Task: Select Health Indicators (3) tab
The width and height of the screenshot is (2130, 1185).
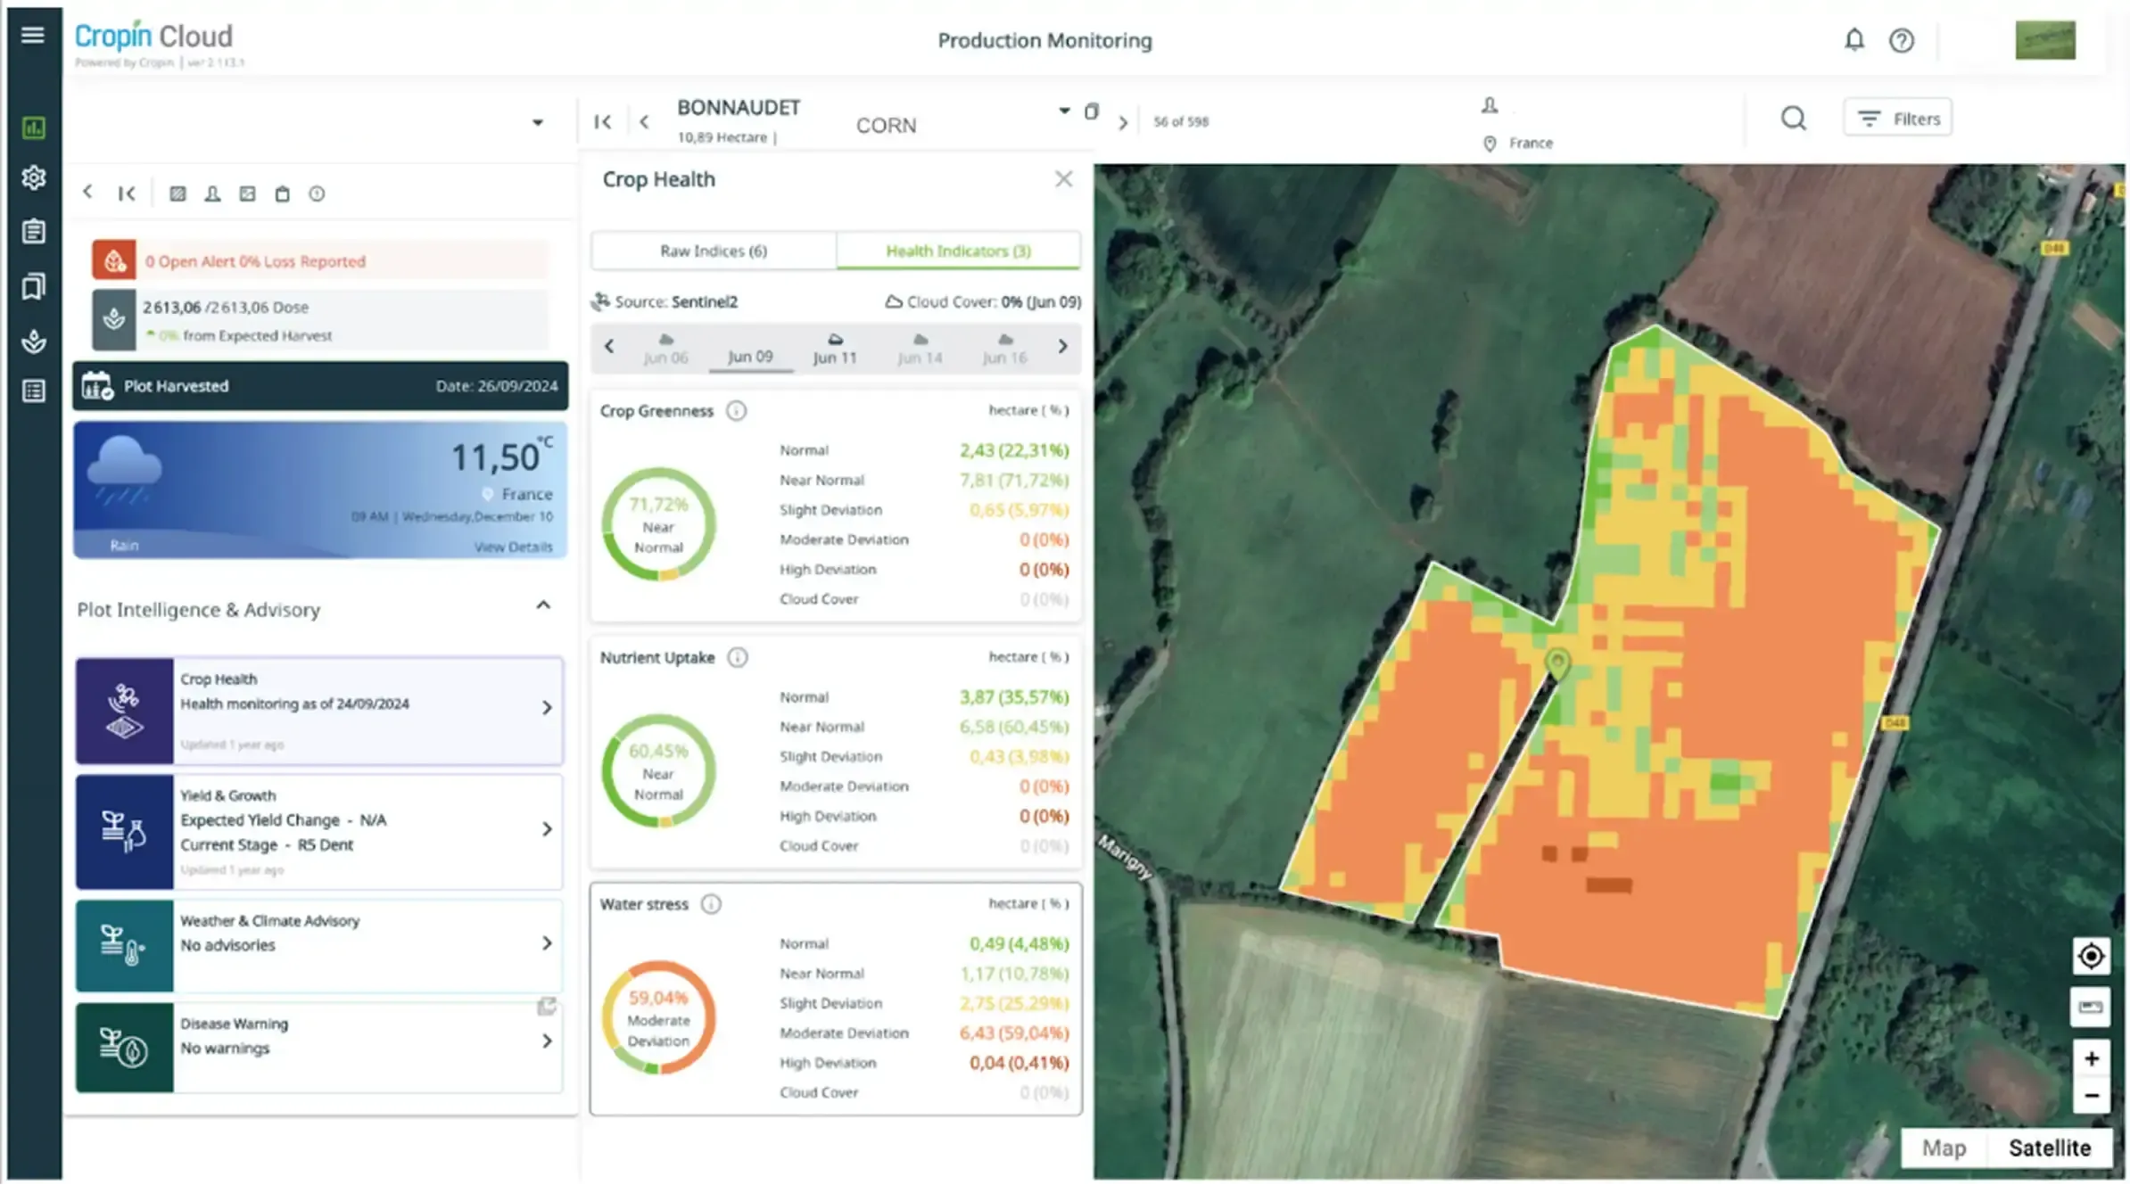Action: pyautogui.click(x=958, y=251)
